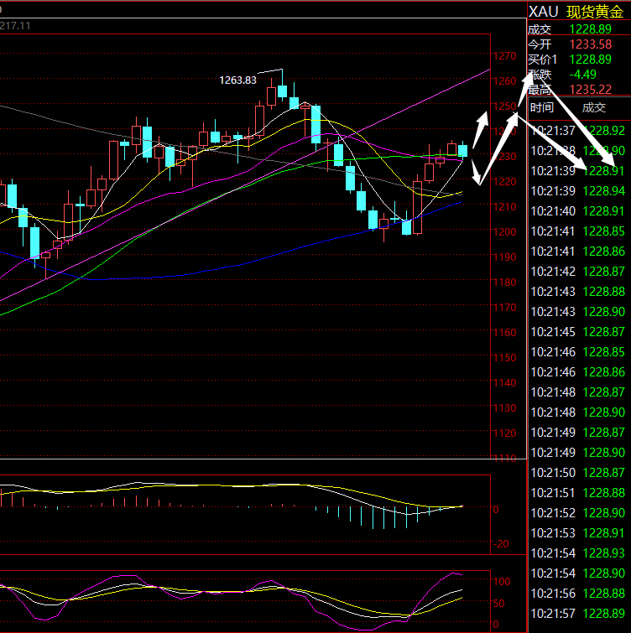Image resolution: width=631 pixels, height=633 pixels.
Task: Select the 今开 open price 1233.58
Action: pyautogui.click(x=590, y=44)
